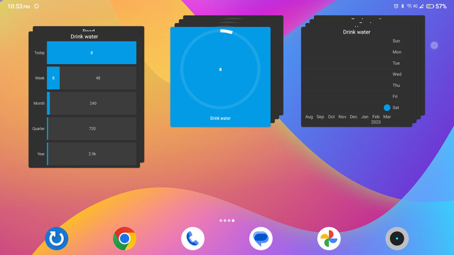Screen dimensions: 454x255
Task: Tap the sync icon beside the clock
Action: click(37, 6)
